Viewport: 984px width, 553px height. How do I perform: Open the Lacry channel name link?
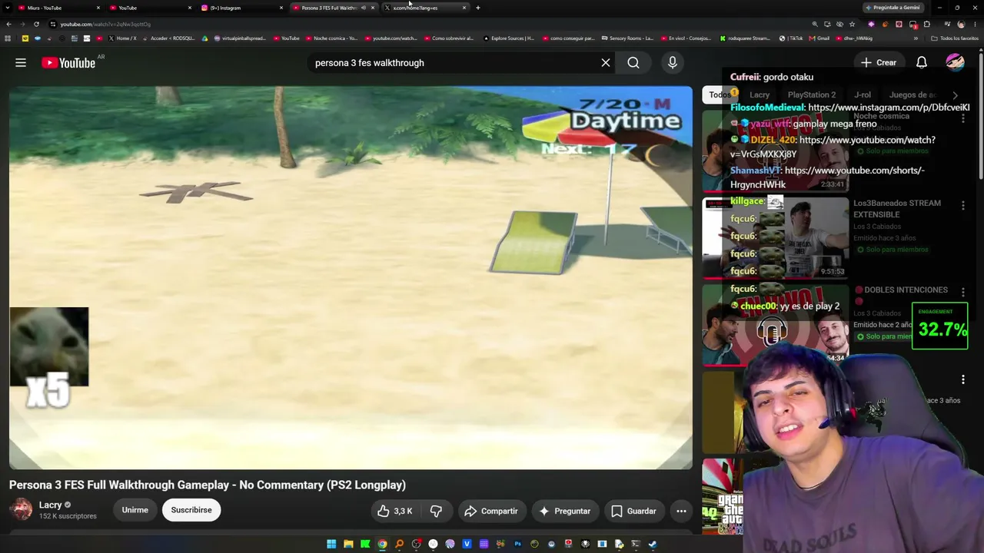(51, 505)
